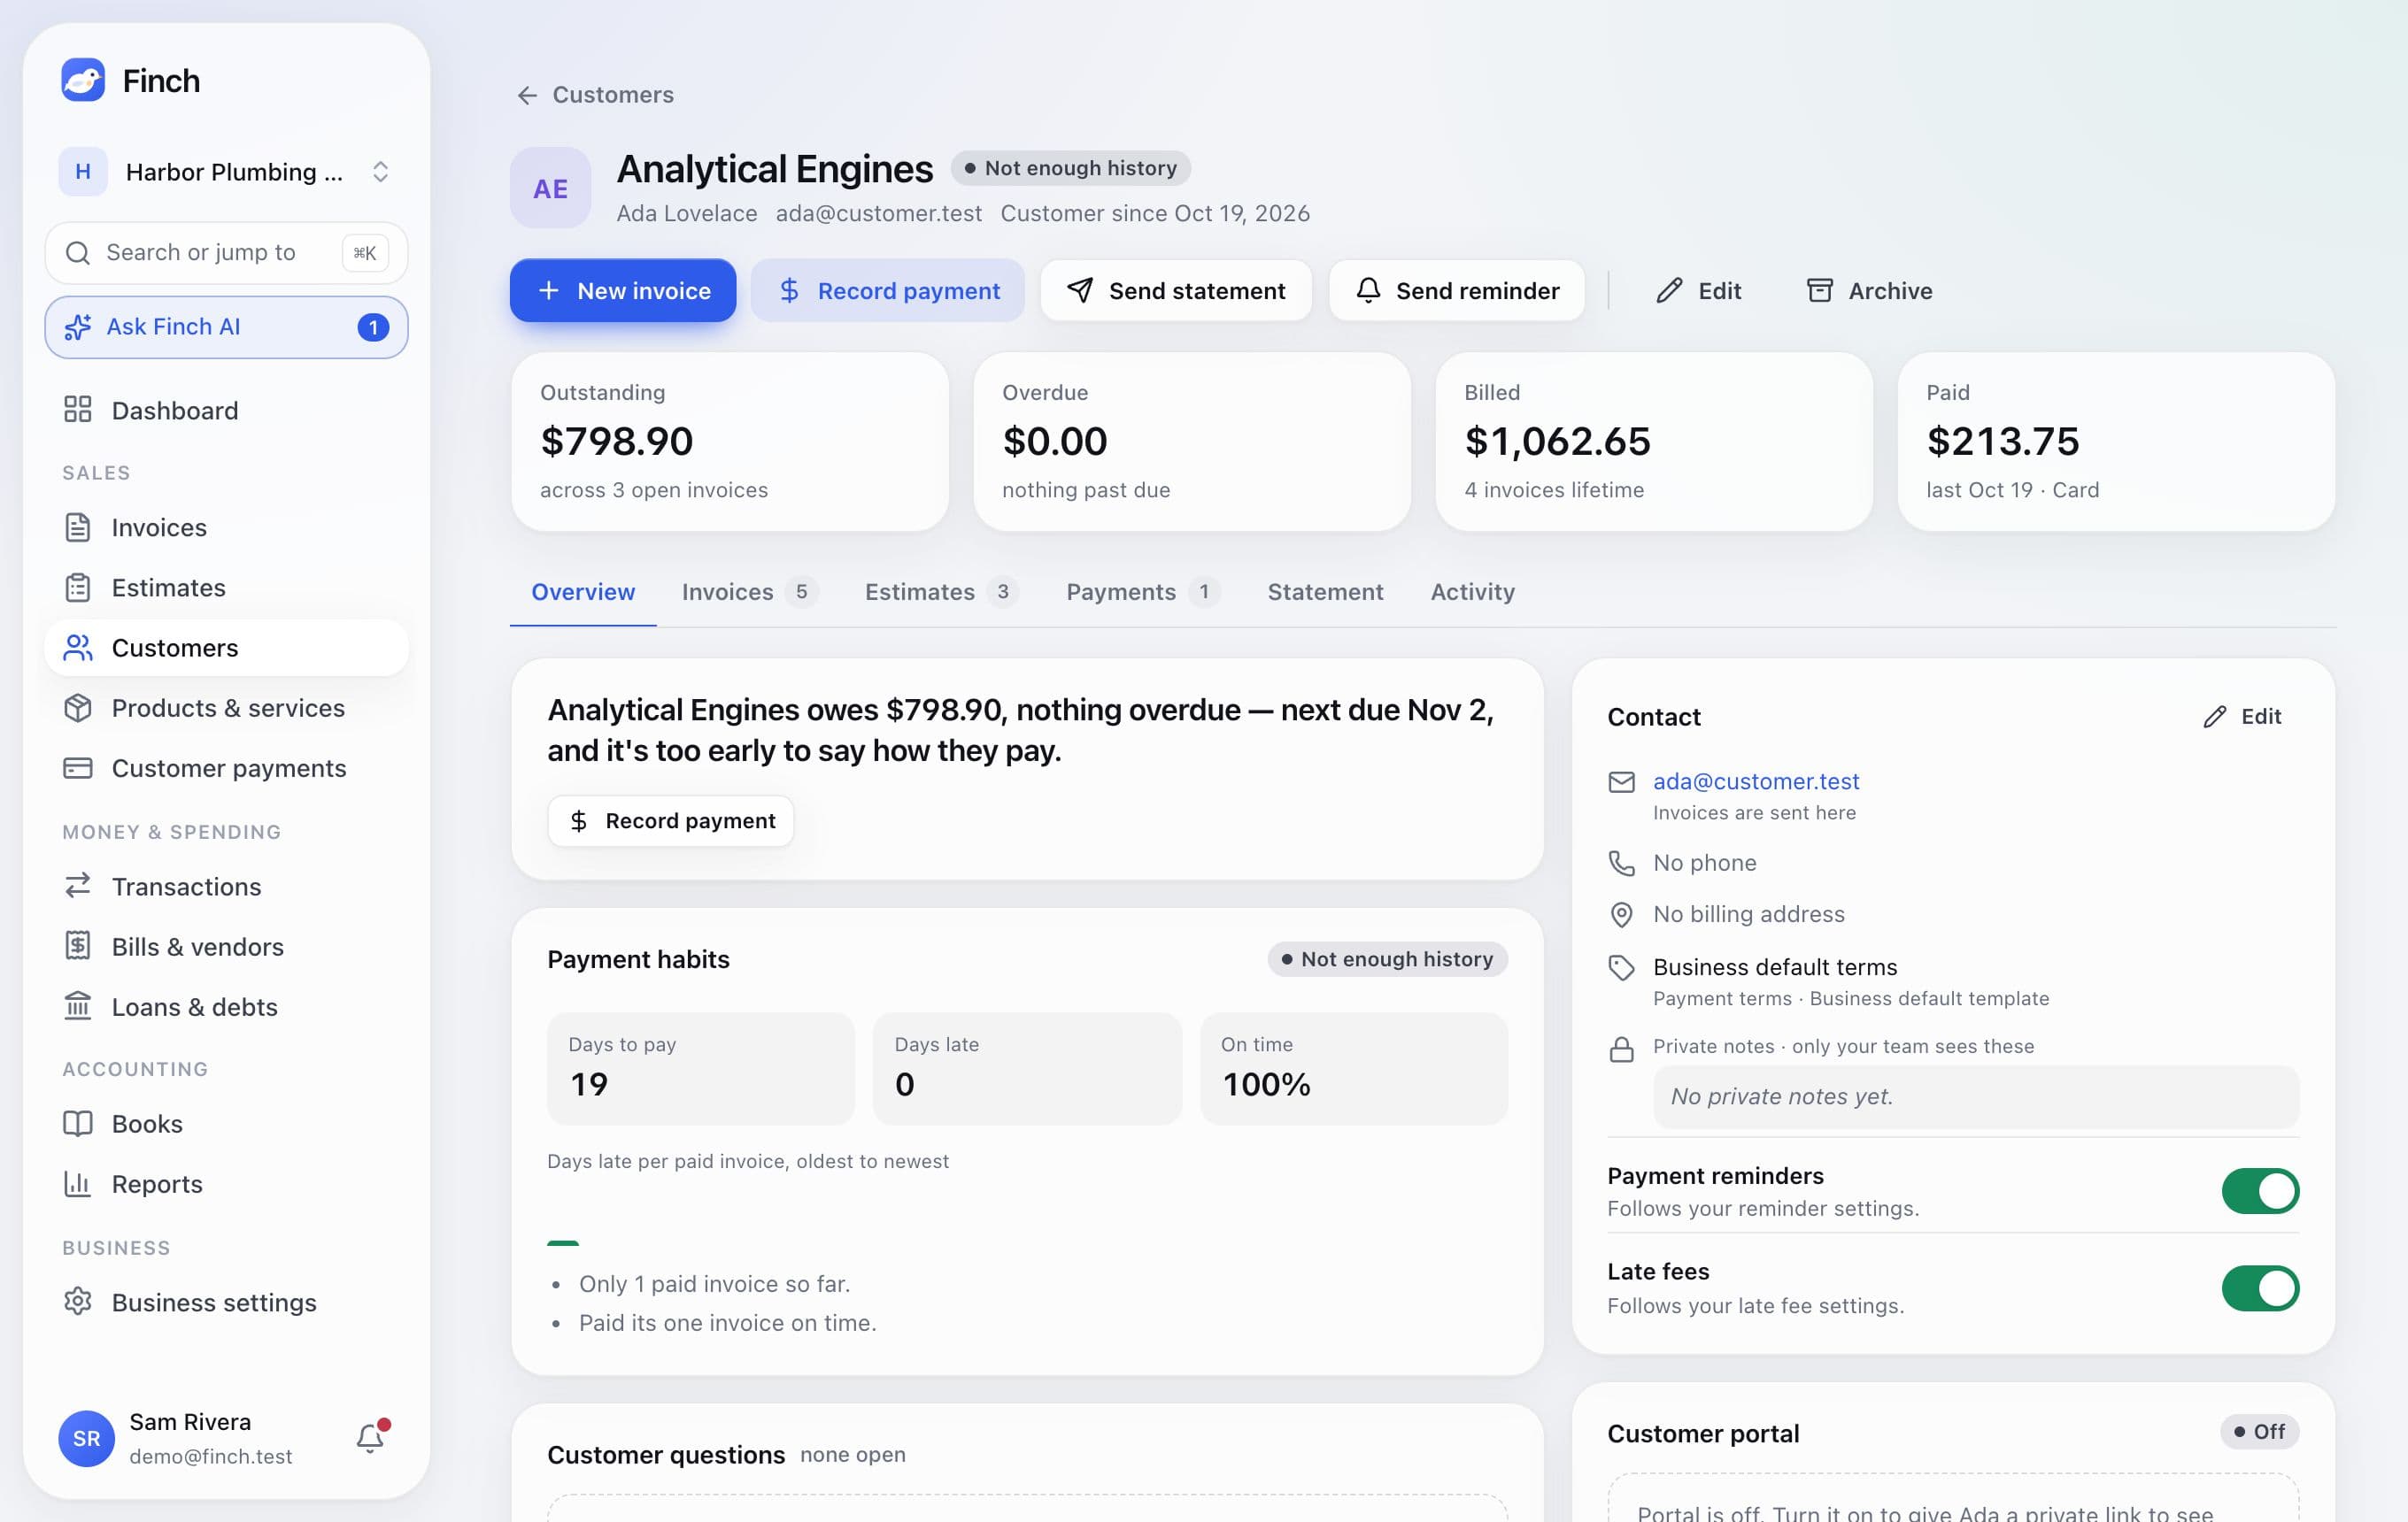The width and height of the screenshot is (2408, 1522).
Task: Turn off the Payment reminders toggle
Action: coord(2259,1191)
